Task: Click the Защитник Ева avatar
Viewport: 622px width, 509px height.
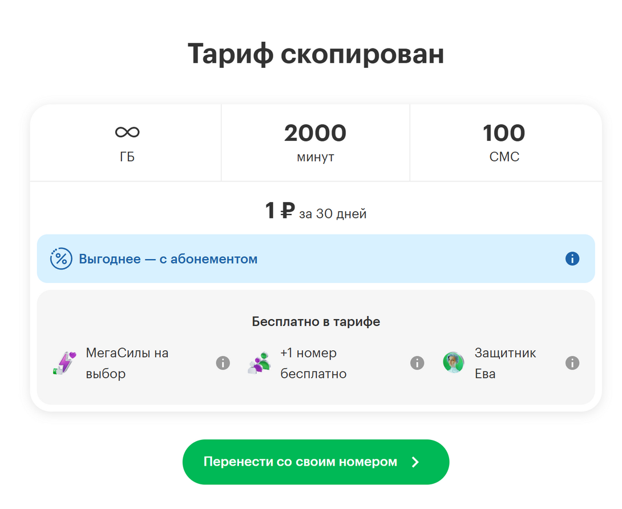Action: coord(454,362)
